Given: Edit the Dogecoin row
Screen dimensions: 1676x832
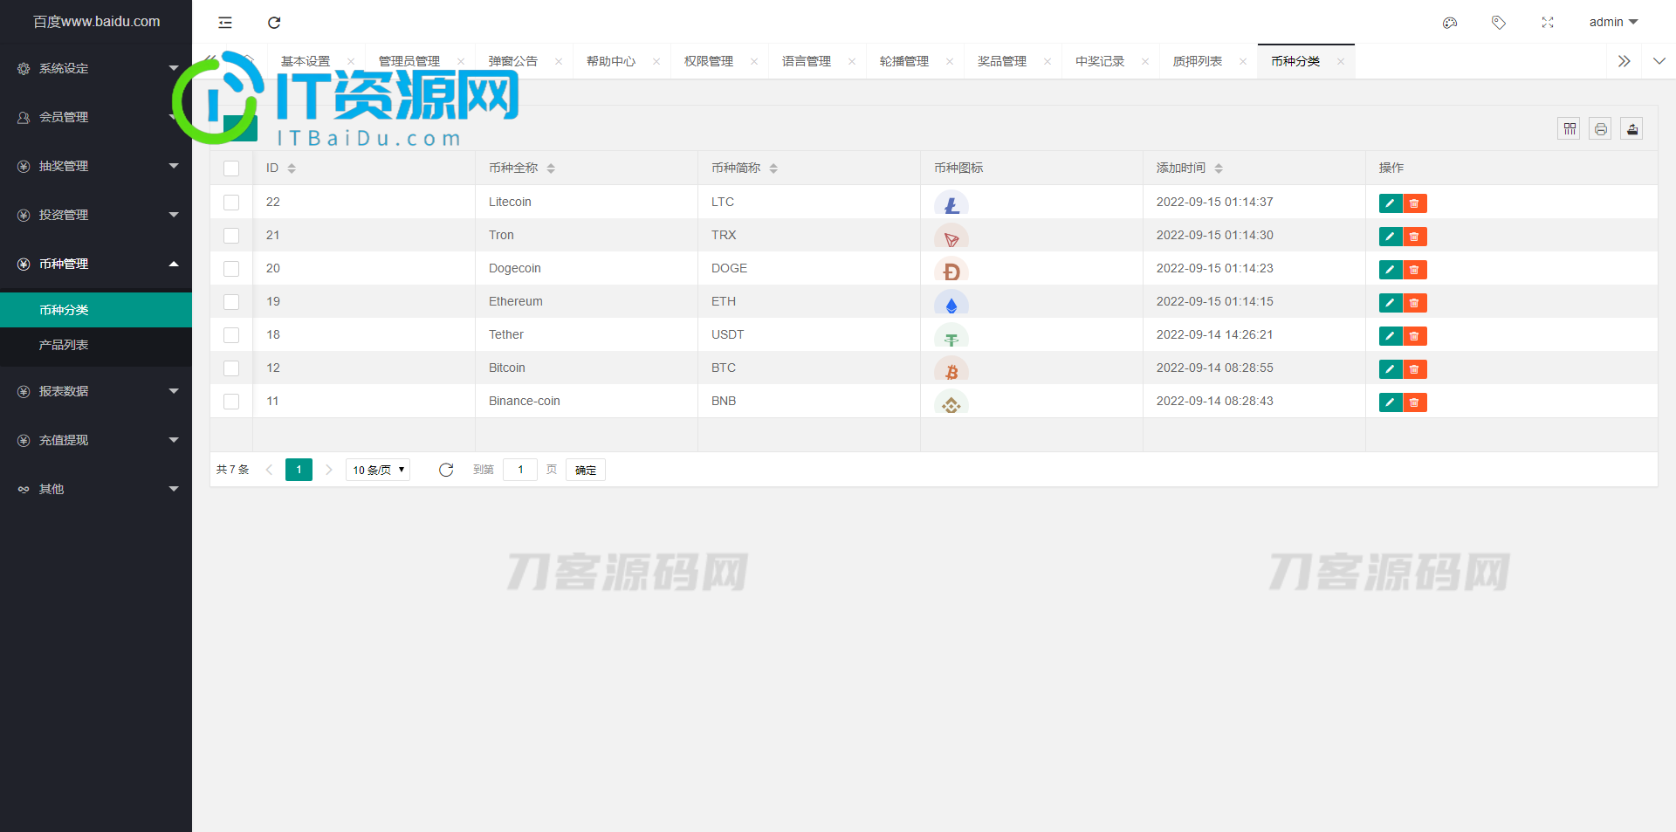Looking at the screenshot, I should pyautogui.click(x=1391, y=270).
